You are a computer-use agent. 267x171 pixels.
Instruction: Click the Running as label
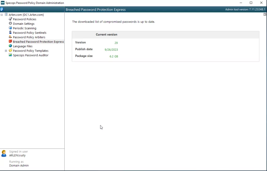pos(16,162)
